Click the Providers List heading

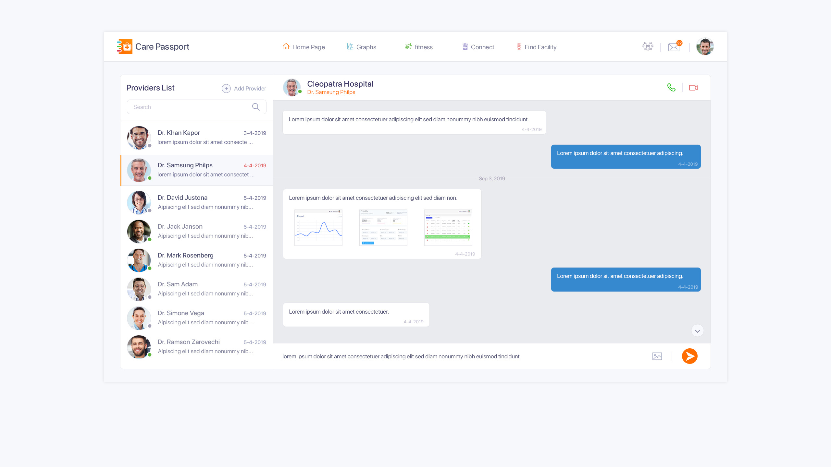tap(150, 88)
